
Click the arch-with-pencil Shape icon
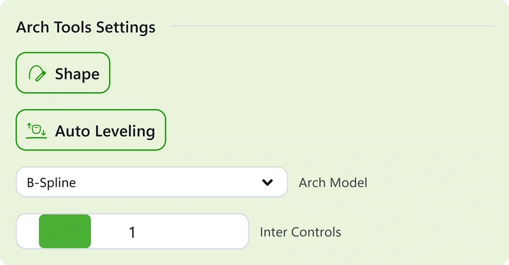tap(37, 73)
